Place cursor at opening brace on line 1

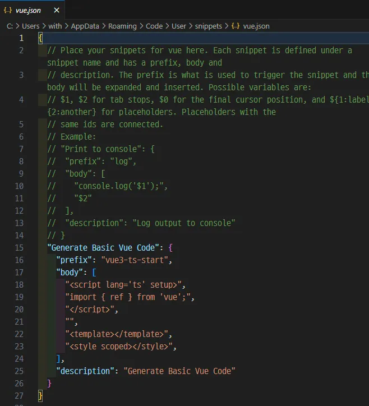click(x=40, y=38)
